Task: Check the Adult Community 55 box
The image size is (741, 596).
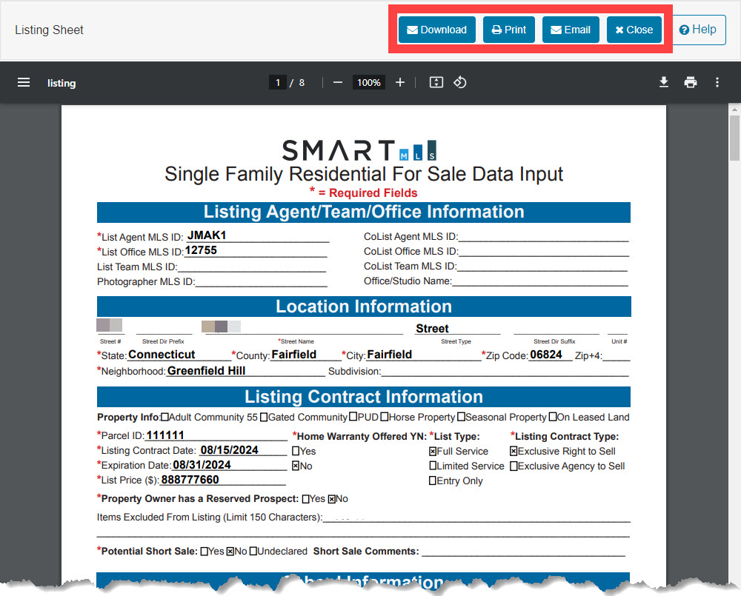Action: [x=165, y=417]
